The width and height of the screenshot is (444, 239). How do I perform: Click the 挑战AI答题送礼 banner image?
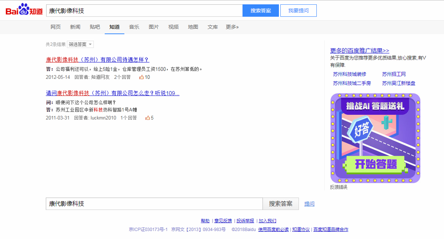[375, 138]
